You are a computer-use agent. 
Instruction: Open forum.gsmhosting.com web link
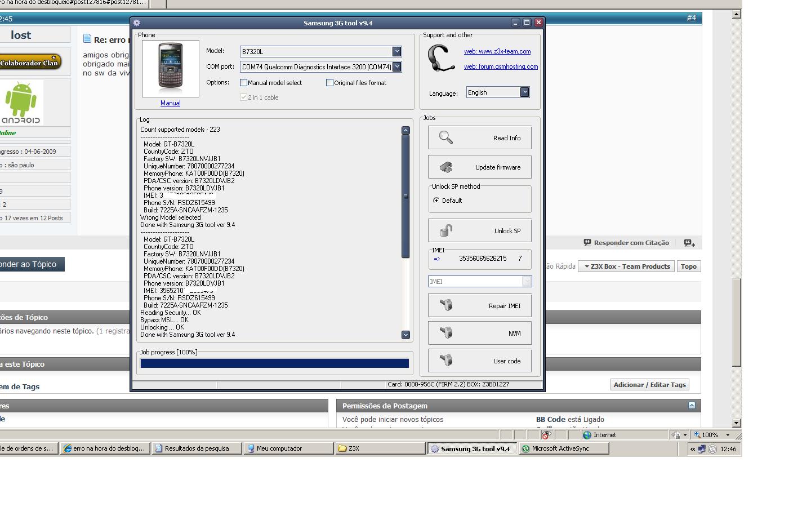pos(501,66)
